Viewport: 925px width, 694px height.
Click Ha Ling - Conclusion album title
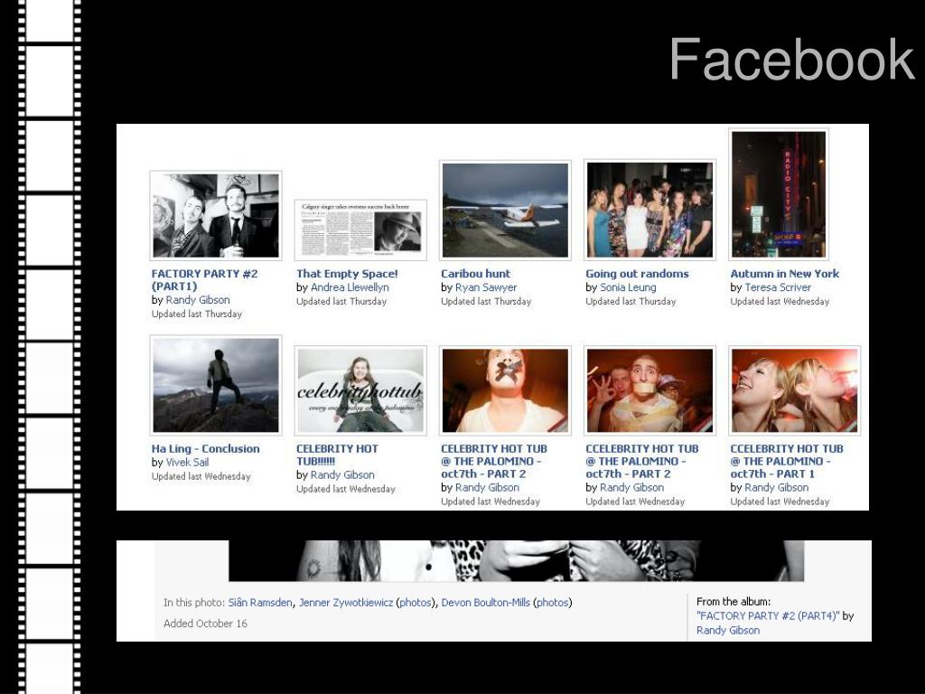205,448
